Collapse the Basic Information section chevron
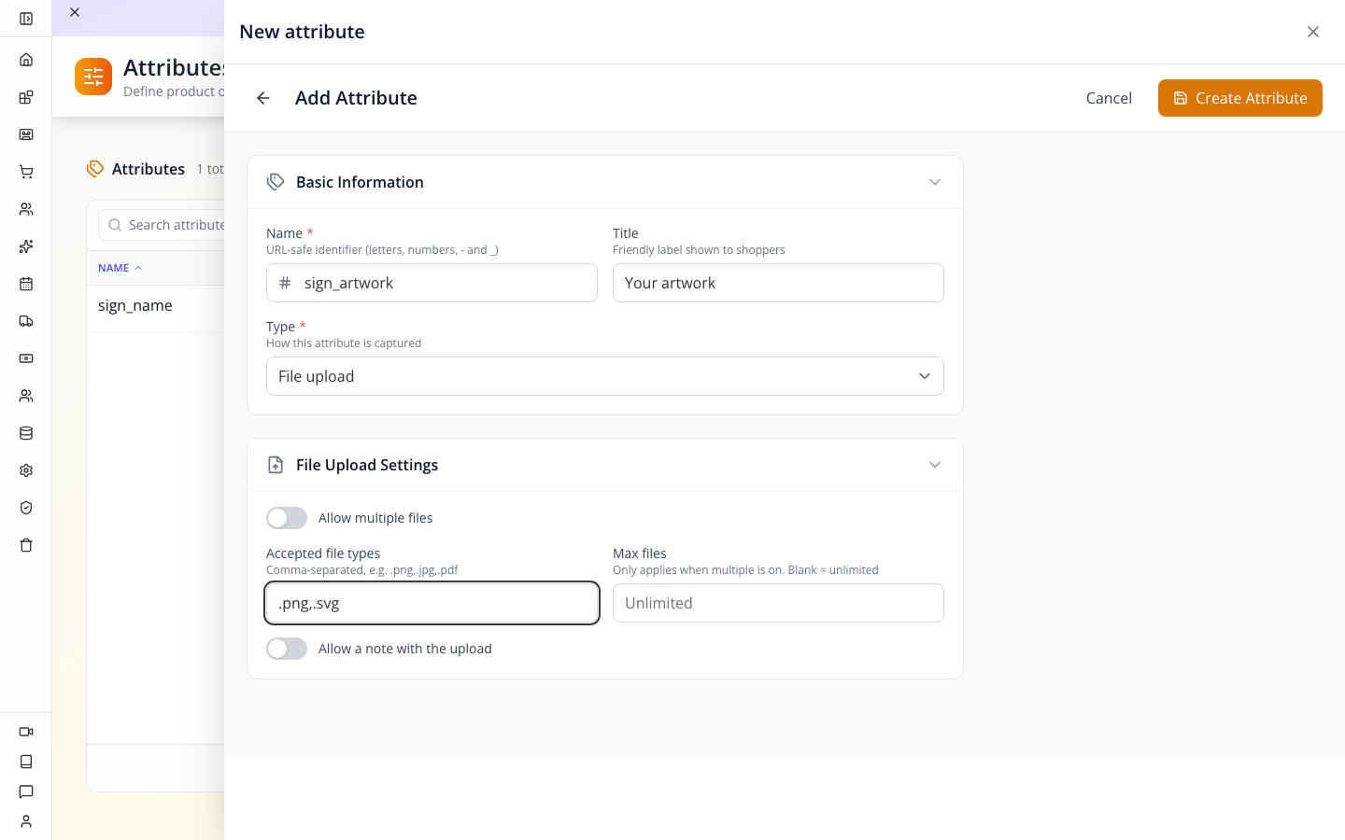The height and width of the screenshot is (840, 1345). point(935,182)
